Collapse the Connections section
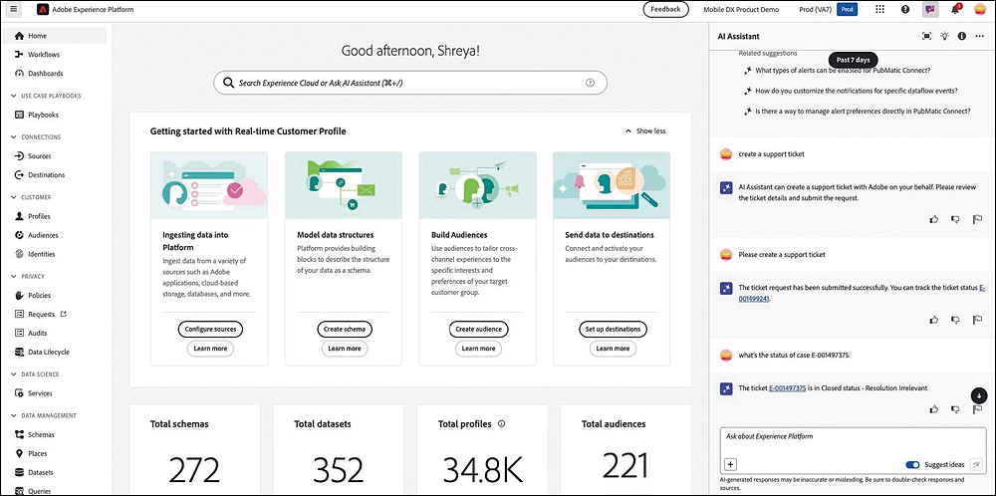This screenshot has width=996, height=496. [x=15, y=137]
